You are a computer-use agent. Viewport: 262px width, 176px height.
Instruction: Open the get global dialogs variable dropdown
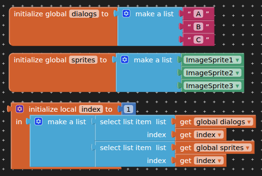pyautogui.click(x=224, y=122)
